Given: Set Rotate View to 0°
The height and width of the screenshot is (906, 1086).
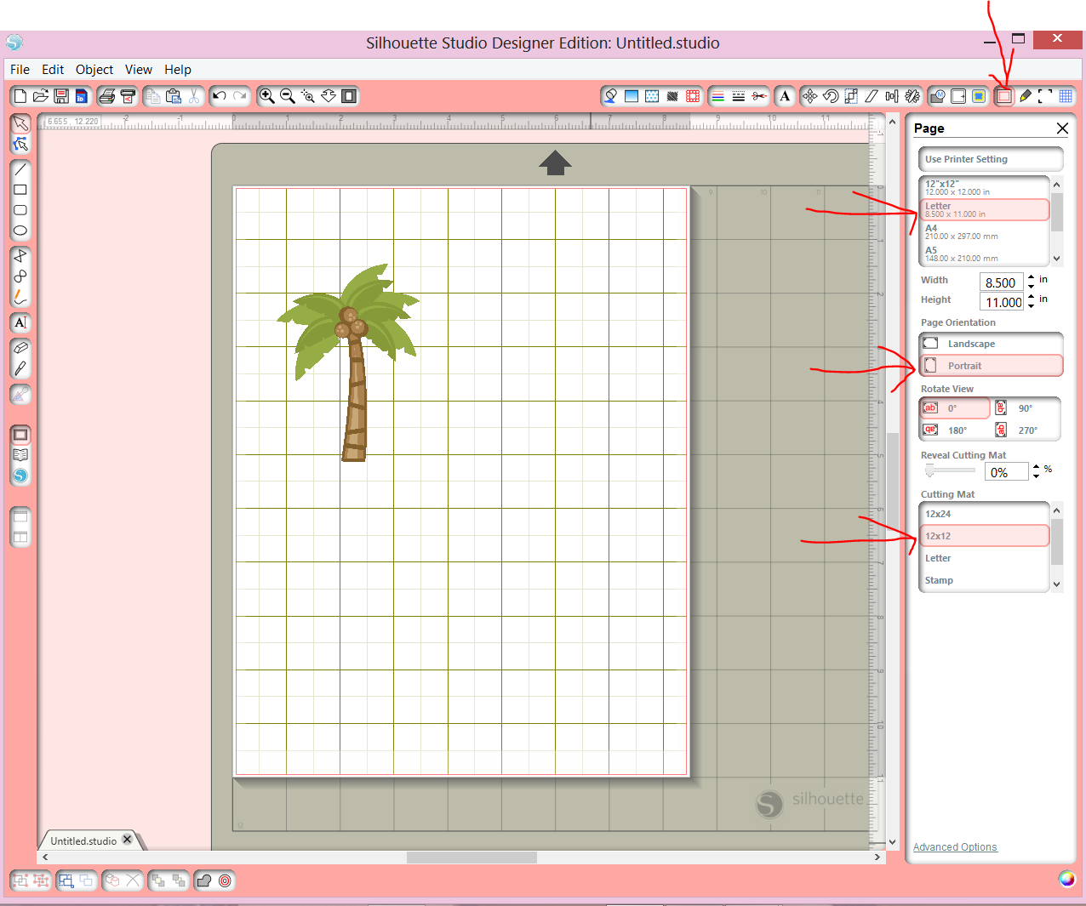Looking at the screenshot, I should pos(955,408).
